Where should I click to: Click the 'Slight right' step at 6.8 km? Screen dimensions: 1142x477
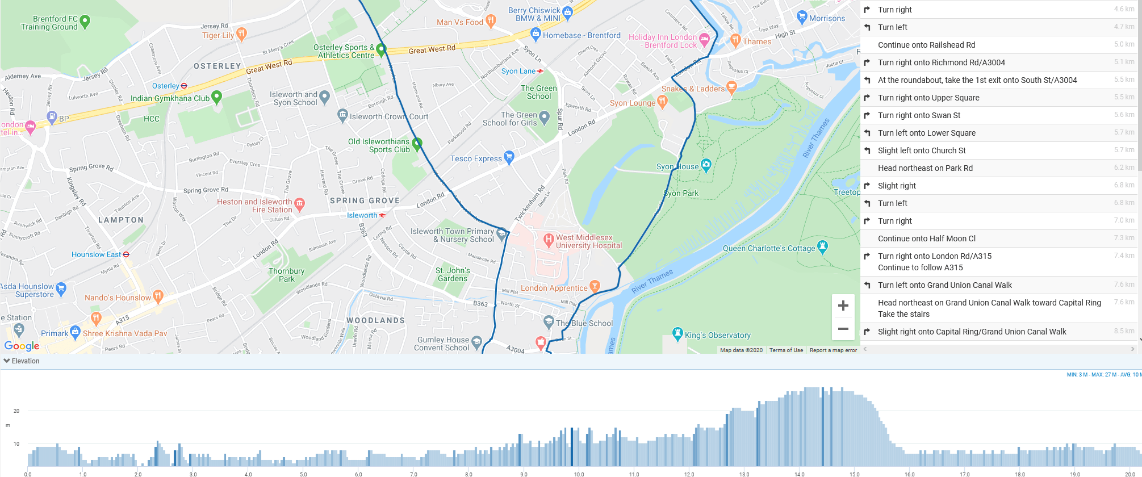tap(999, 186)
